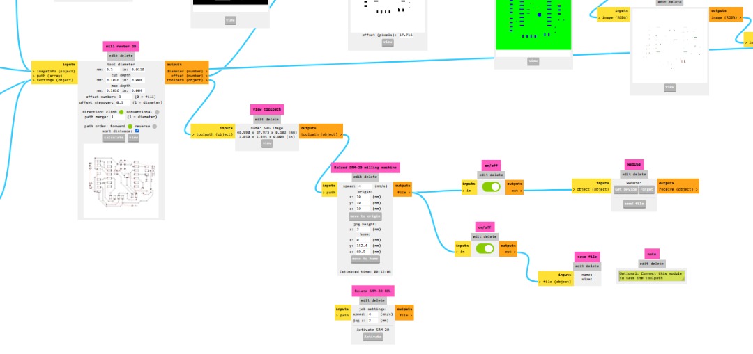The image size is (753, 354).
Task: Select the climb direction radio button
Action: [121, 112]
